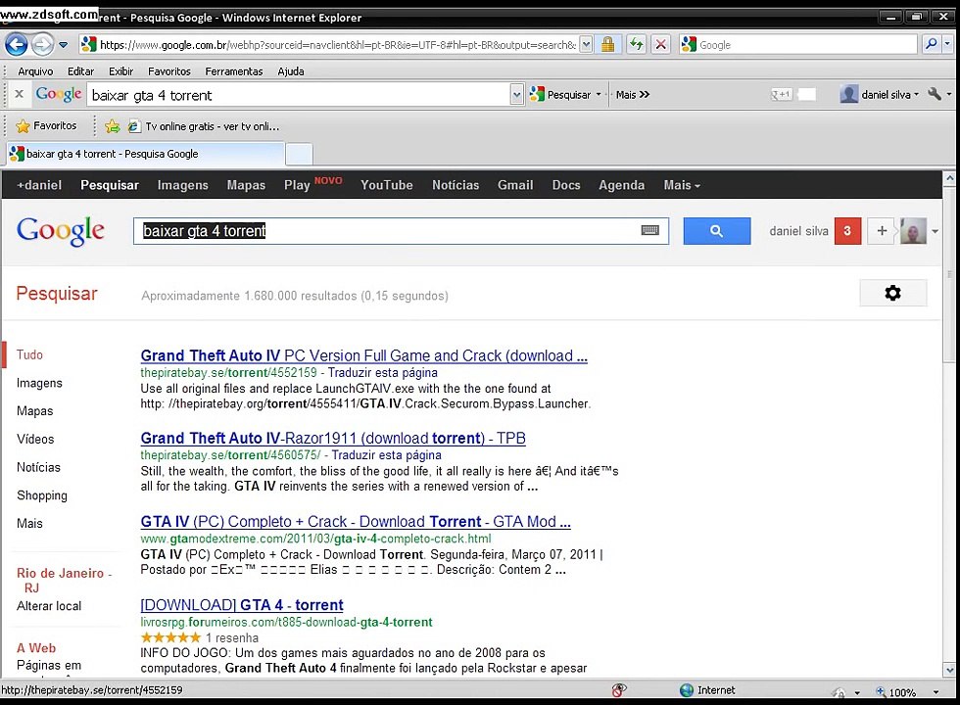Image resolution: width=960 pixels, height=705 pixels.
Task: Open daniel silva toolbar account dropdown
Action: coord(880,94)
